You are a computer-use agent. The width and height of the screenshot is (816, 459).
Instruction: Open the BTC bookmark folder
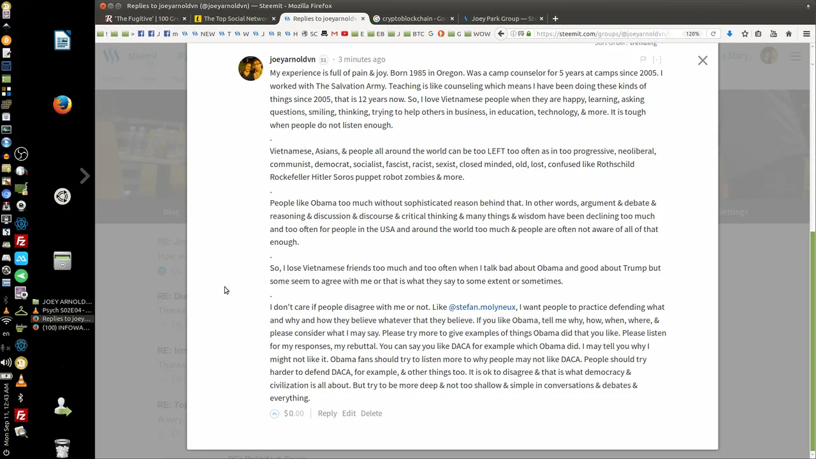414,34
